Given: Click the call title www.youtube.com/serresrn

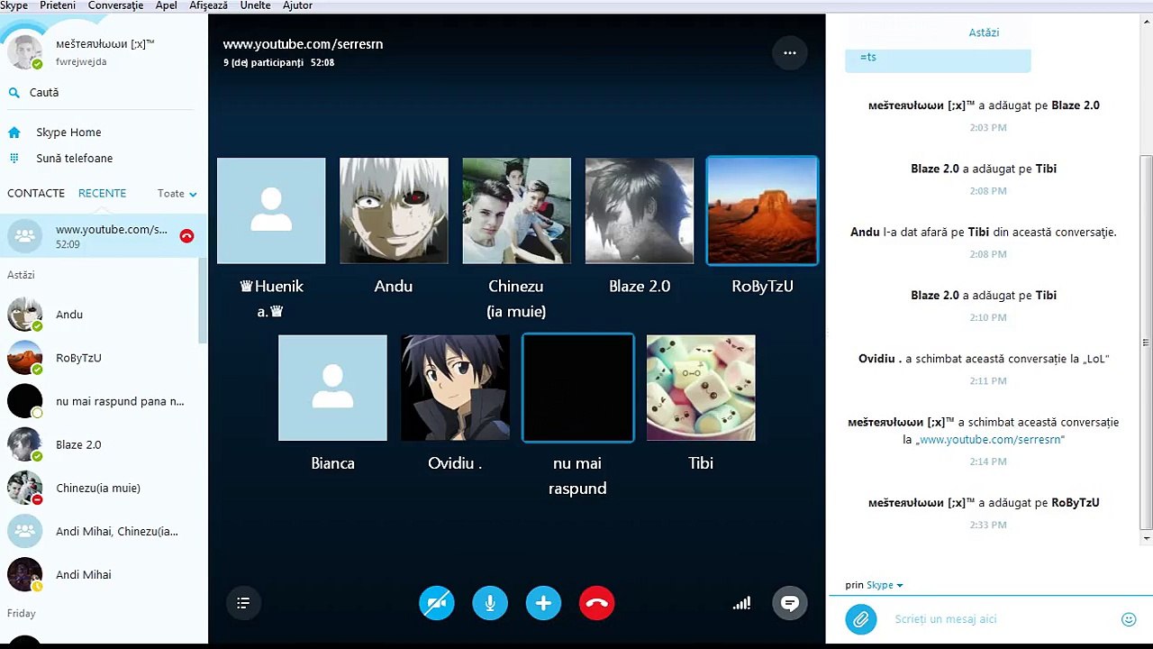Looking at the screenshot, I should [303, 44].
